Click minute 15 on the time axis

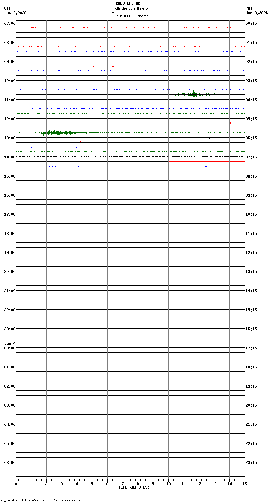(x=245, y=484)
